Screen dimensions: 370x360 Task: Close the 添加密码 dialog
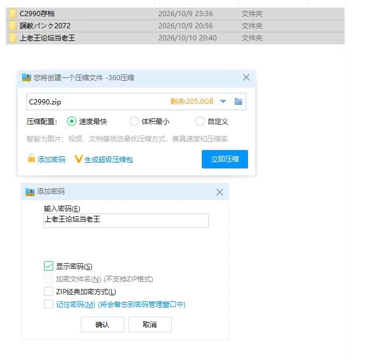220,192
